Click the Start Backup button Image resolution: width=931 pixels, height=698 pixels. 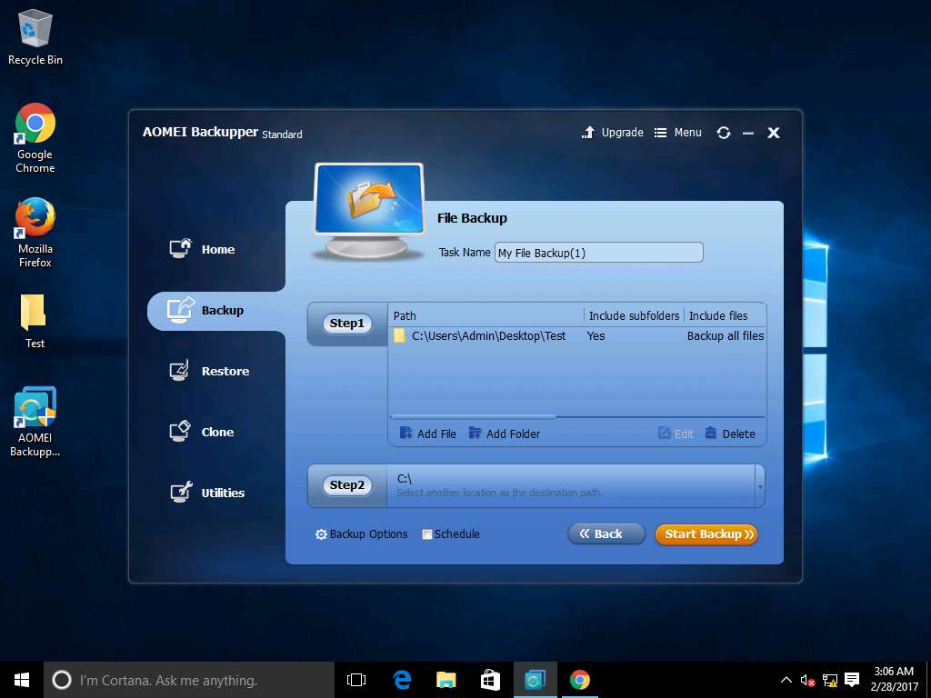click(x=706, y=533)
